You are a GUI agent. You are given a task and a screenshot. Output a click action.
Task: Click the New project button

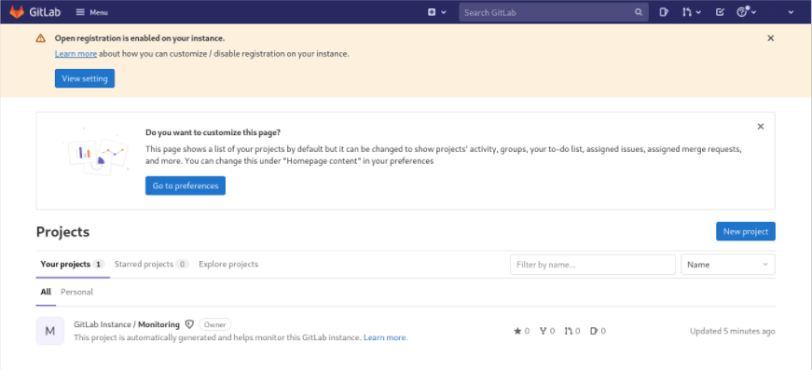(x=746, y=231)
